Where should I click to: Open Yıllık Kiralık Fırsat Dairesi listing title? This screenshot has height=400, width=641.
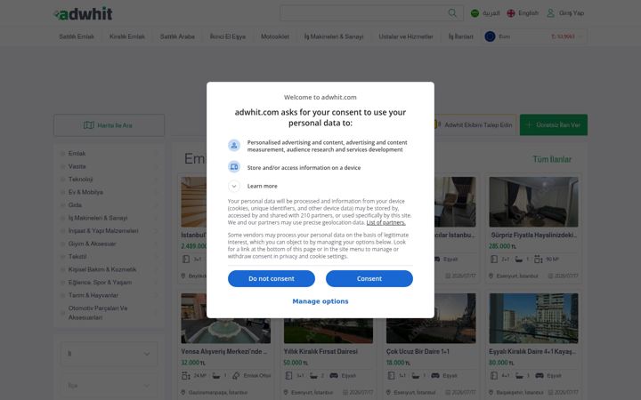320,351
